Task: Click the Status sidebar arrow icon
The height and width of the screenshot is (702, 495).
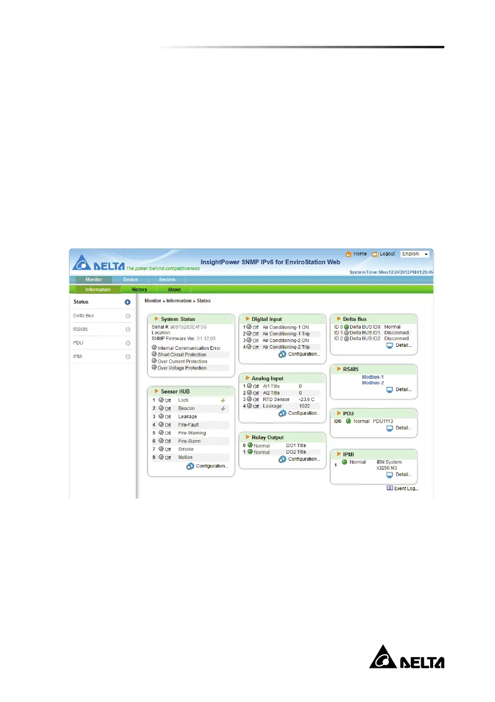Action: (127, 302)
